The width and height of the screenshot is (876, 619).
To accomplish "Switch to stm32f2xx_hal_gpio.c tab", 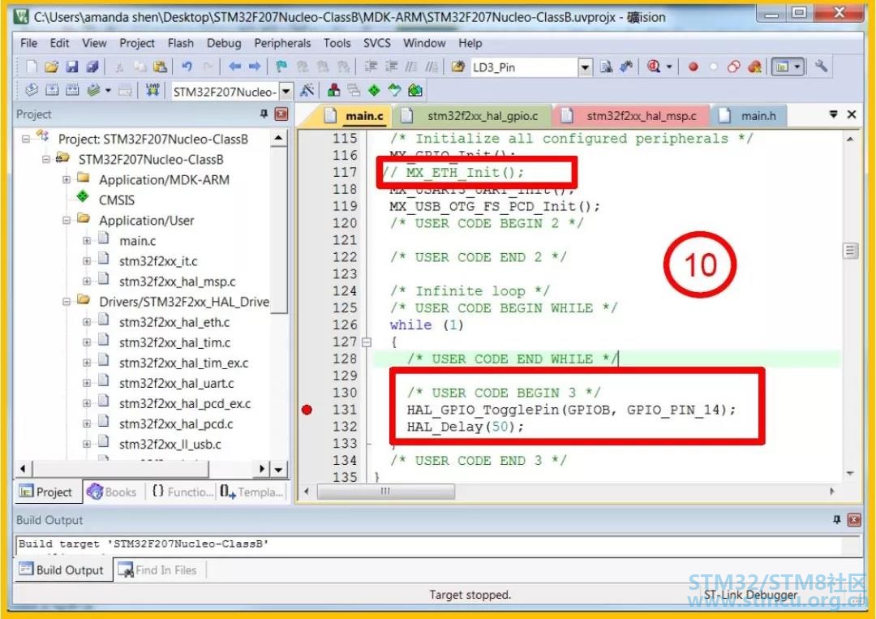I will pos(473,116).
